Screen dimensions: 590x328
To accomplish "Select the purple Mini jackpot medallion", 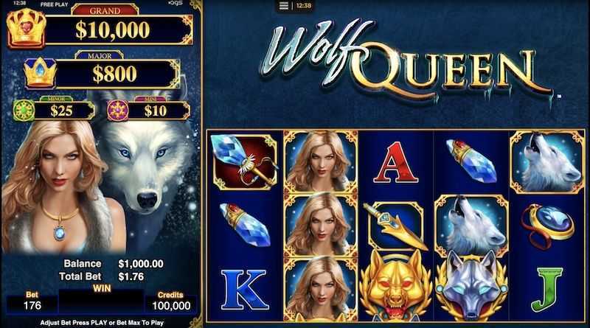I will (x=118, y=111).
